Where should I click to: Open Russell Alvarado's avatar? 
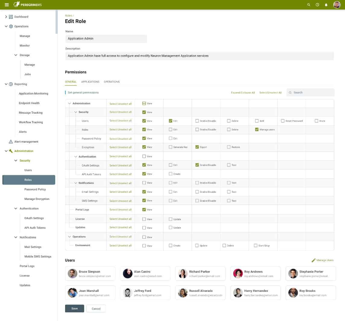coord(183,293)
